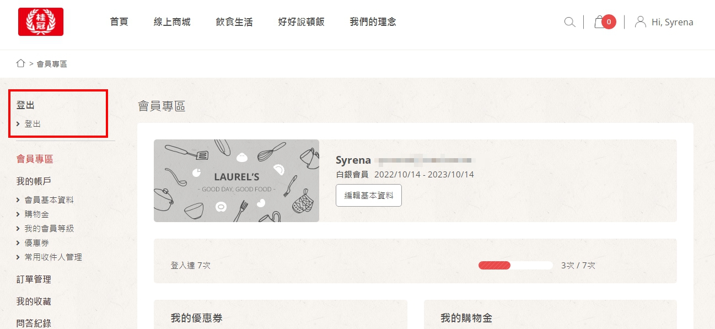
Task: Click the red login progress bar
Action: coord(494,265)
